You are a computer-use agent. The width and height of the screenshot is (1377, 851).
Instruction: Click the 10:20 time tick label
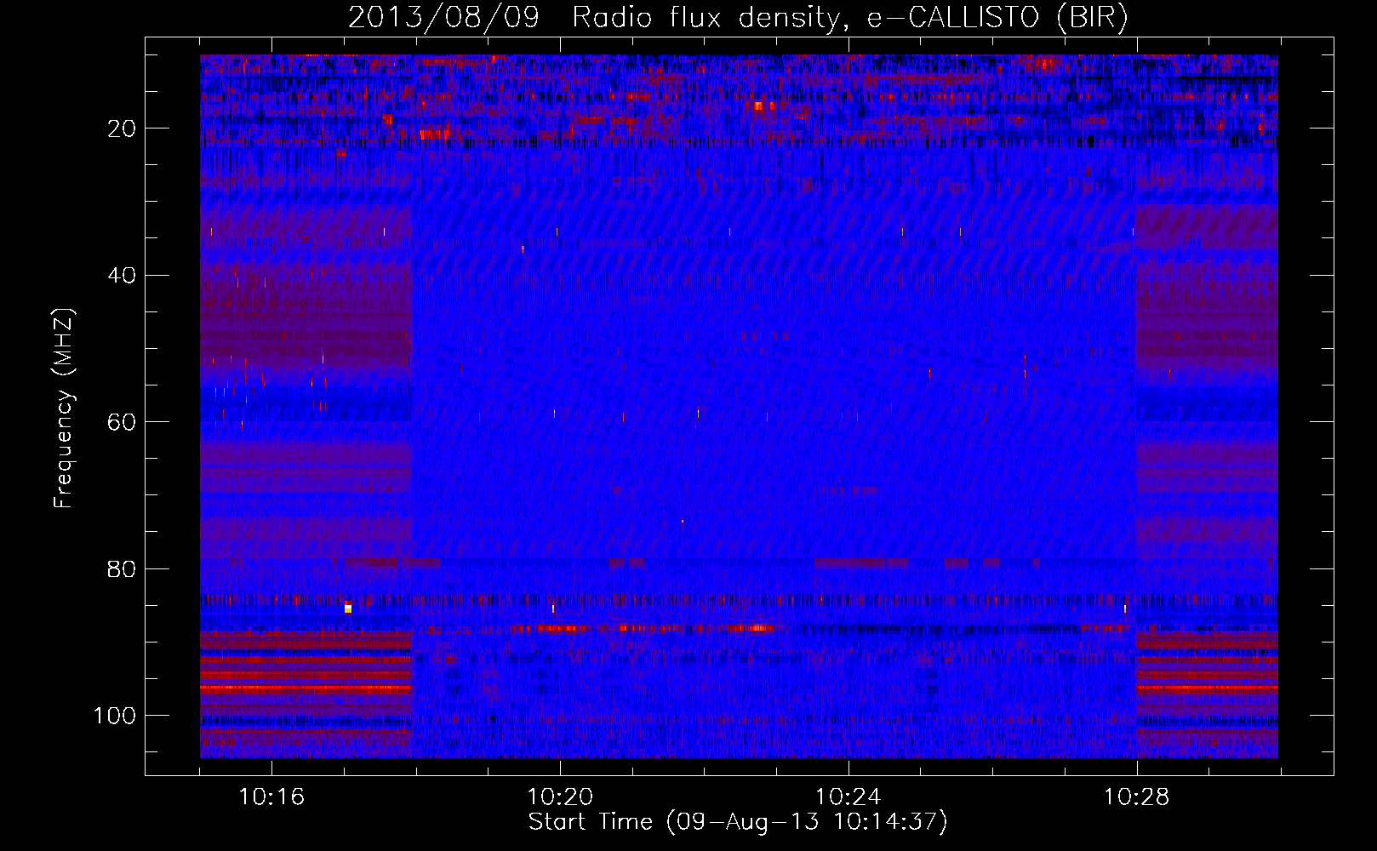560,797
